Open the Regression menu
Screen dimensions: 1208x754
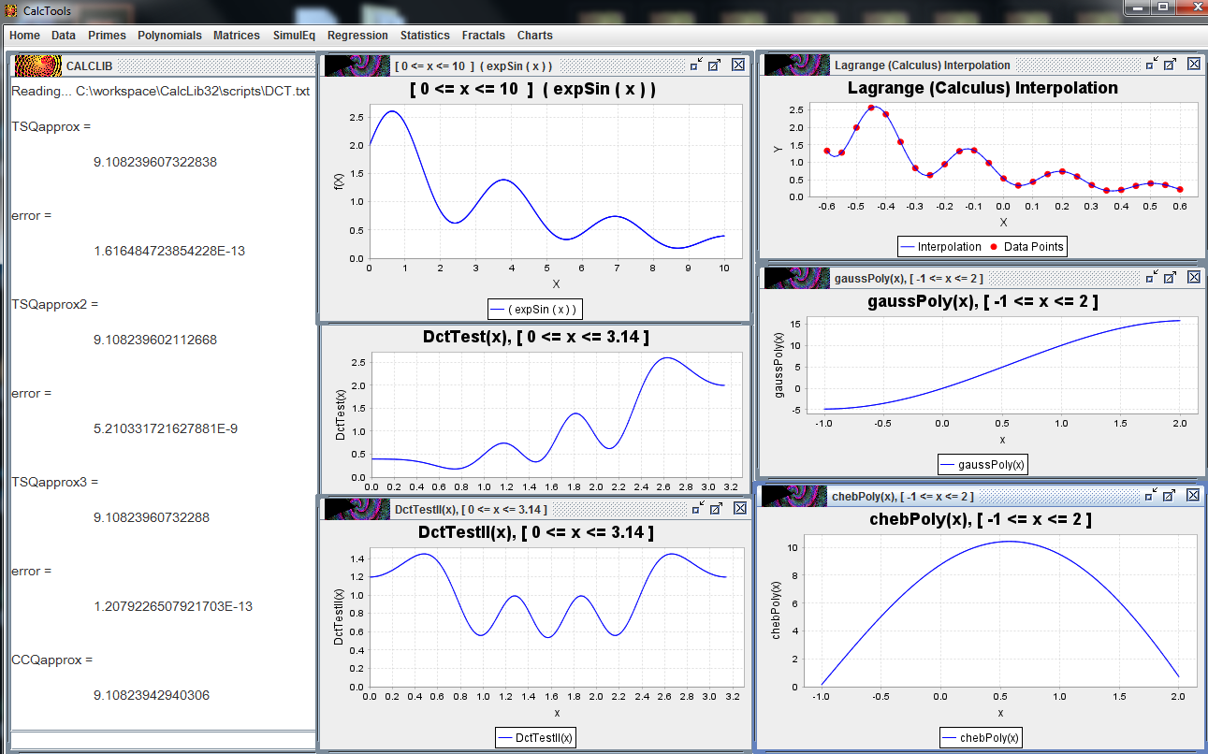click(x=357, y=36)
